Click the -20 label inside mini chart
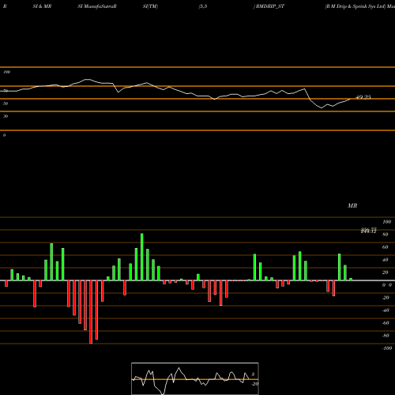Viewport: 395px width, 395px height. [254, 384]
